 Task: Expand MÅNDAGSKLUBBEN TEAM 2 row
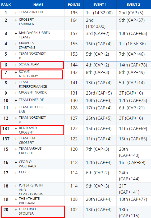tap(16, 33)
